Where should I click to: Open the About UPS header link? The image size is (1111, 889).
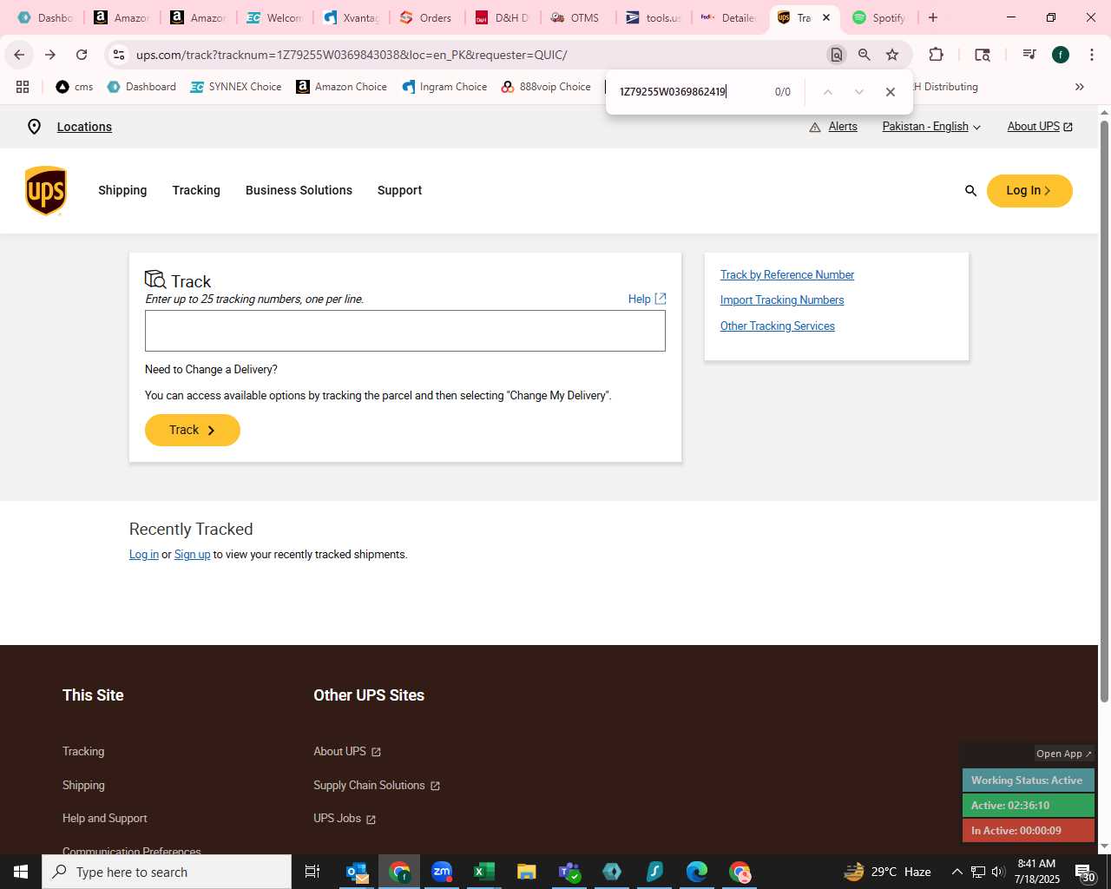tap(1040, 127)
